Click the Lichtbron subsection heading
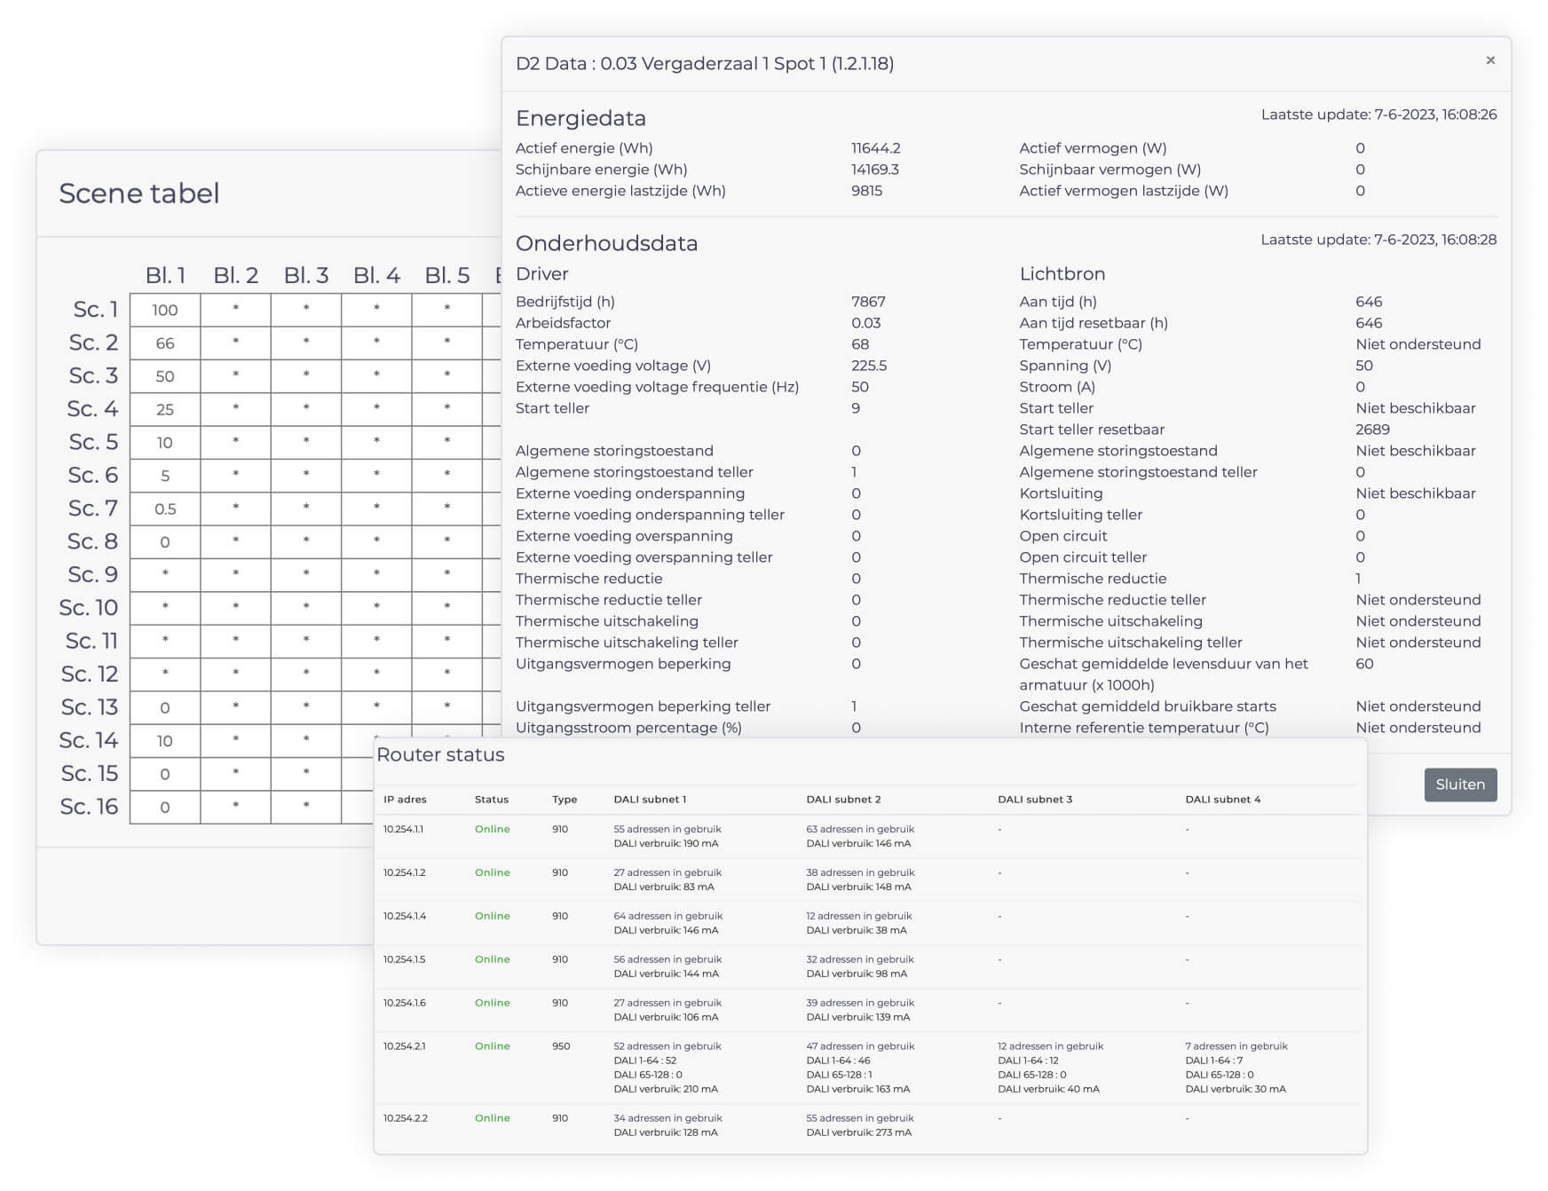1548x1191 pixels. pos(1062,273)
